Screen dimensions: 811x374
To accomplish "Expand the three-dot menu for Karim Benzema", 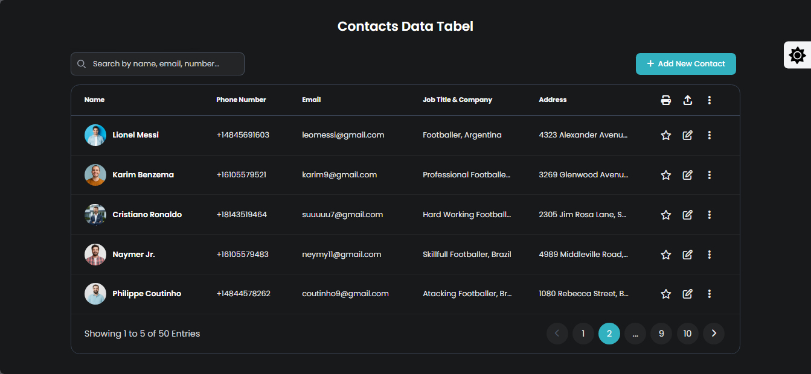I will [x=709, y=175].
